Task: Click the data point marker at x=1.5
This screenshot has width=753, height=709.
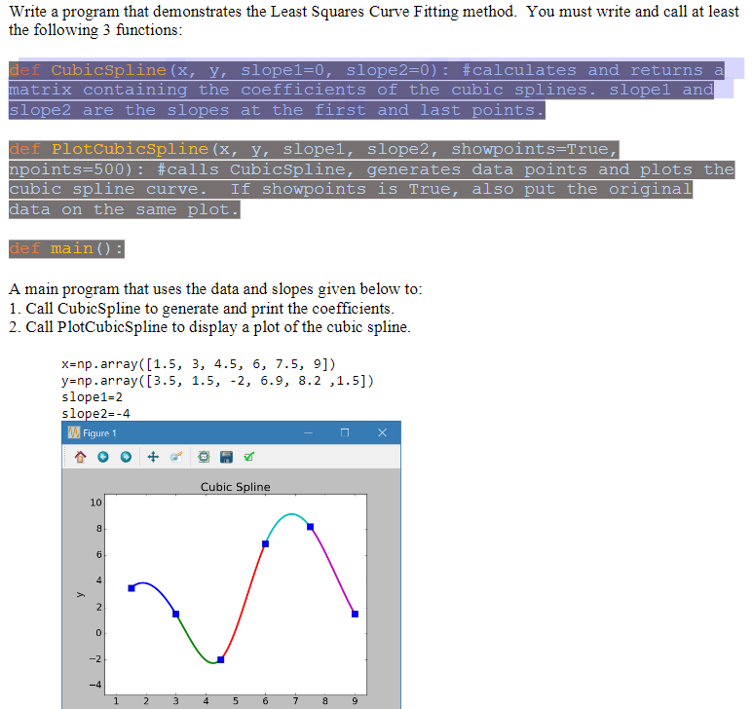Action: pyautogui.click(x=132, y=588)
